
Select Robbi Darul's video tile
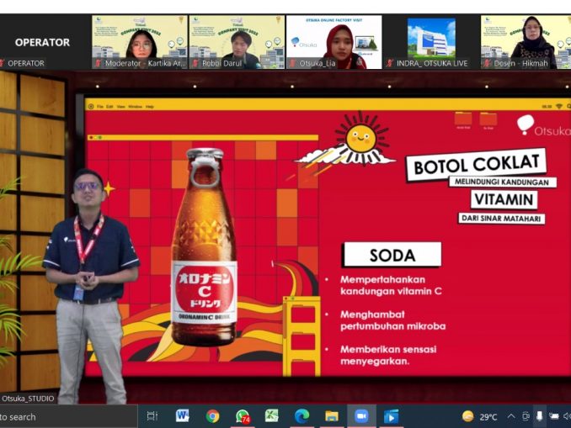tap(237, 42)
